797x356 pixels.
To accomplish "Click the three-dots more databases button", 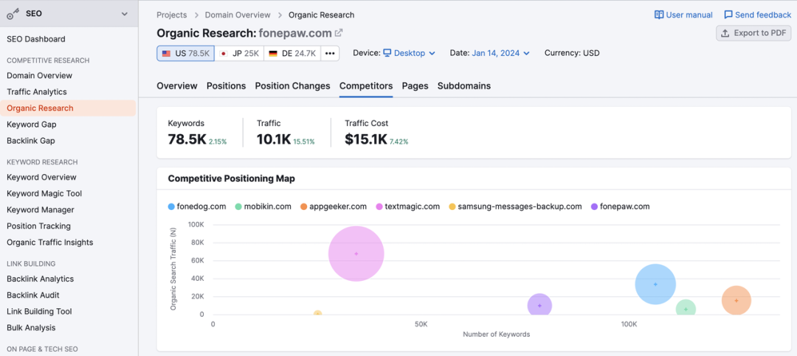I will click(330, 53).
